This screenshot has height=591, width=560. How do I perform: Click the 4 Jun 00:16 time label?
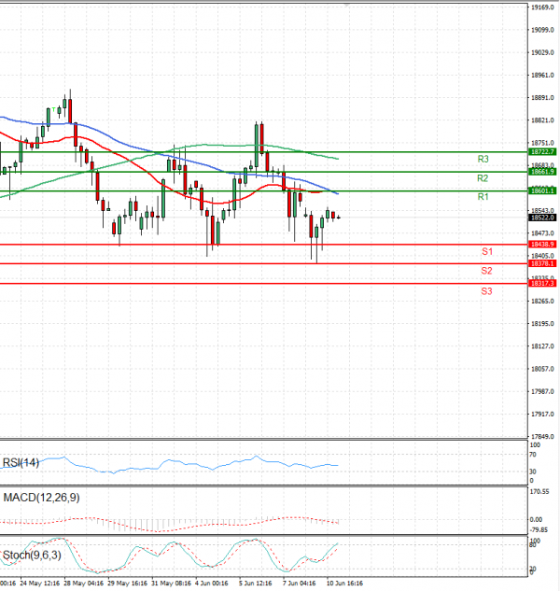(x=212, y=584)
